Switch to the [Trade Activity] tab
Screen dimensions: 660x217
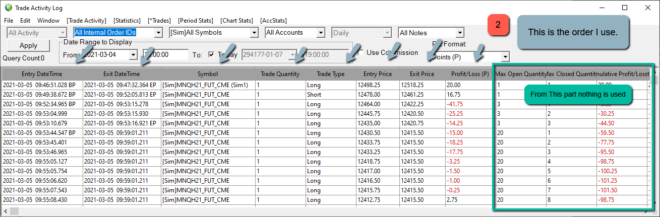(x=86, y=21)
